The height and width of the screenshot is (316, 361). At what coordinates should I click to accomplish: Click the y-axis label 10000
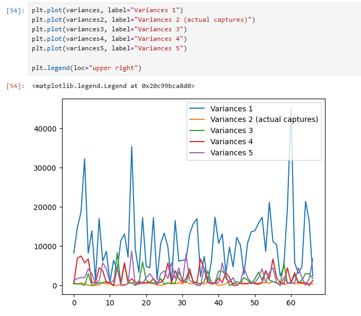[45, 247]
